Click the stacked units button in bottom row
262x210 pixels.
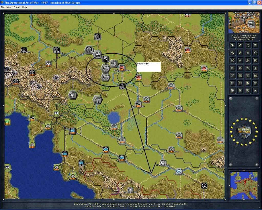pyautogui.click(x=240, y=91)
